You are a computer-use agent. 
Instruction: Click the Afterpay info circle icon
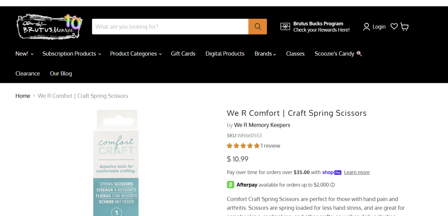point(333,185)
